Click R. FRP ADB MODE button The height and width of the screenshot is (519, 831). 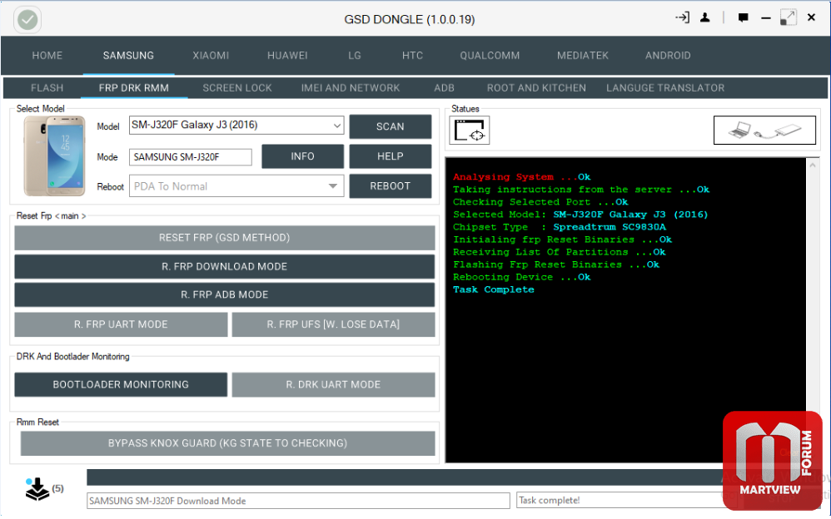pos(225,295)
